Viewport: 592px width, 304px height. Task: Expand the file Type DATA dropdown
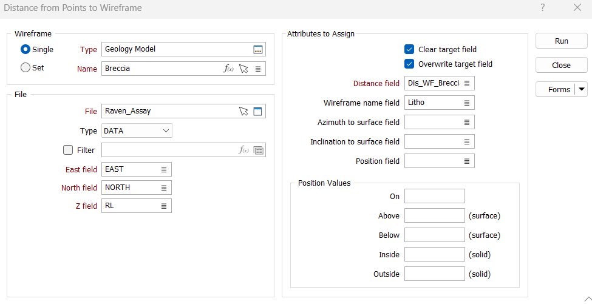click(166, 131)
